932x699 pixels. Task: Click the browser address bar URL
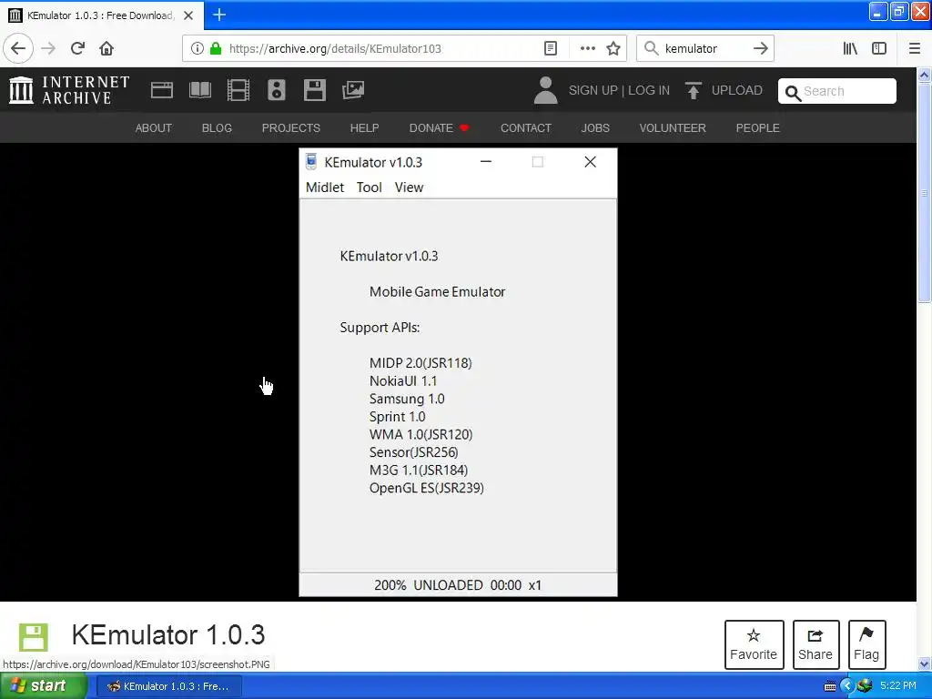335,48
